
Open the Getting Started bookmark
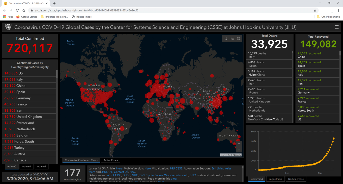(x=27, y=17)
